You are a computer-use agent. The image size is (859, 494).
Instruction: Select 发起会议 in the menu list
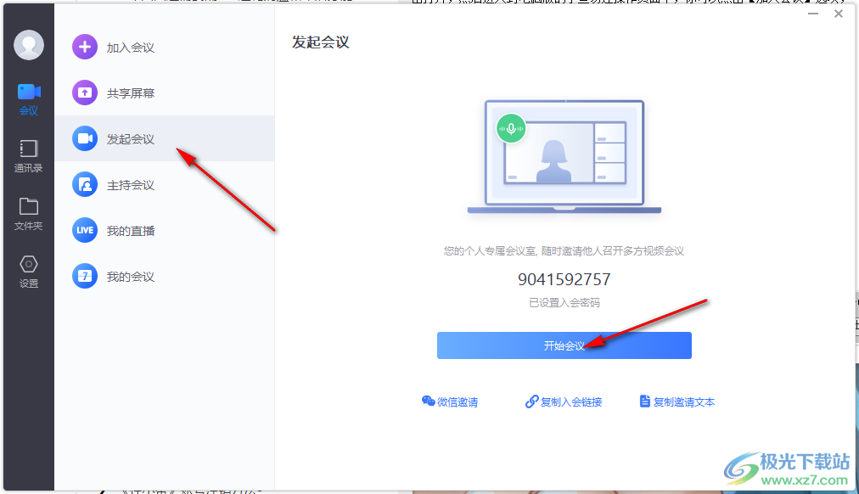click(x=131, y=139)
